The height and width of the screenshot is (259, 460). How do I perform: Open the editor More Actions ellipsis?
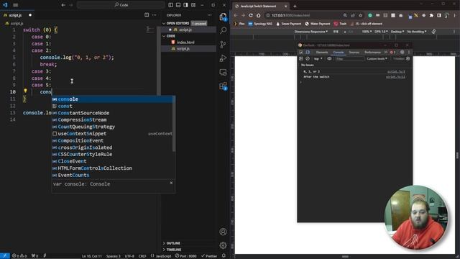click(155, 15)
